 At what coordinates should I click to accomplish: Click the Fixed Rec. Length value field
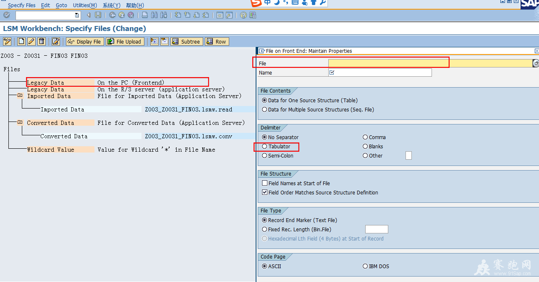(377, 229)
